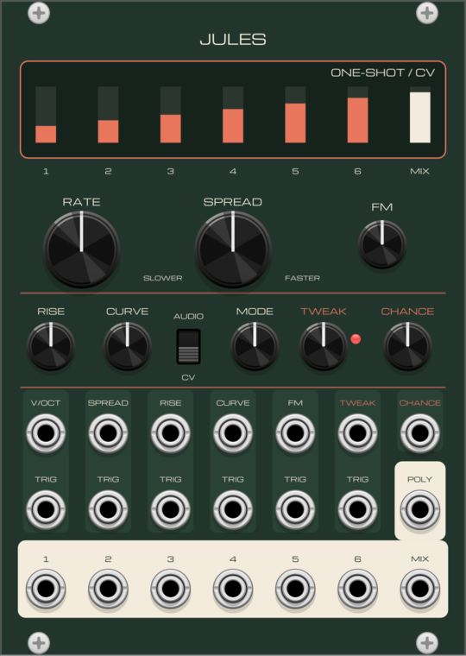Click the channel 6 level bar
466x656 pixels.
coord(357,120)
